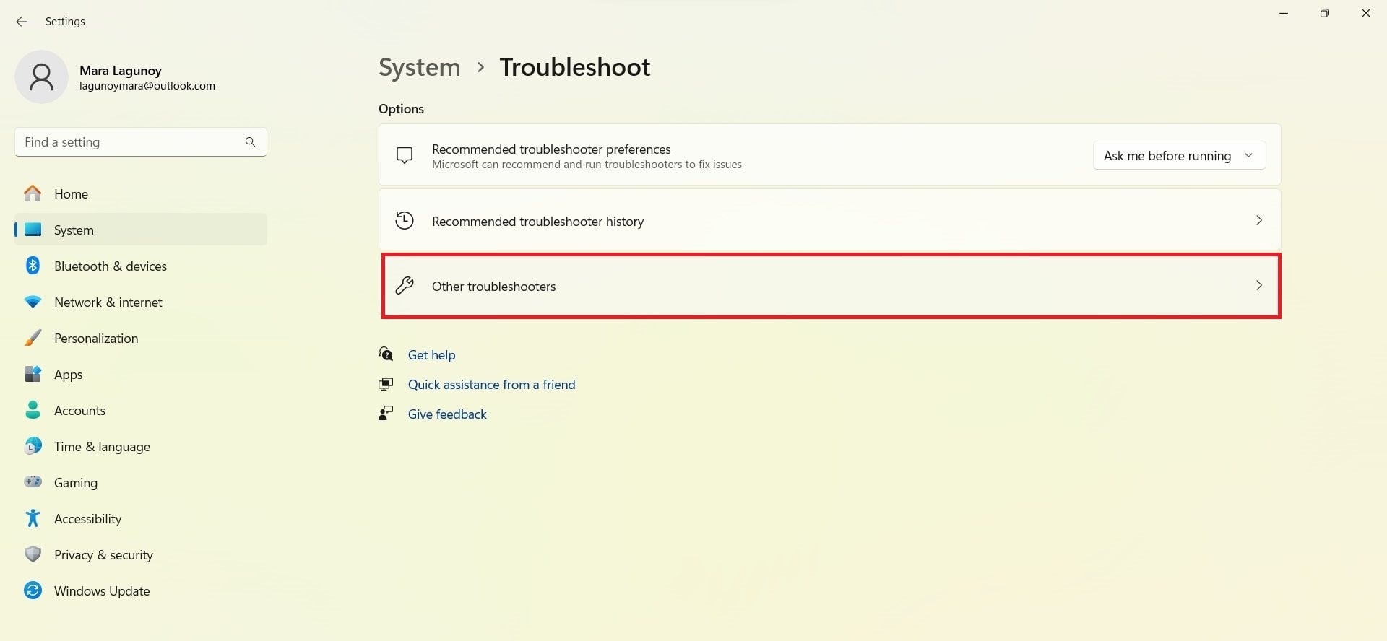Click Recommended troubleshooter preferences label

(x=551, y=149)
